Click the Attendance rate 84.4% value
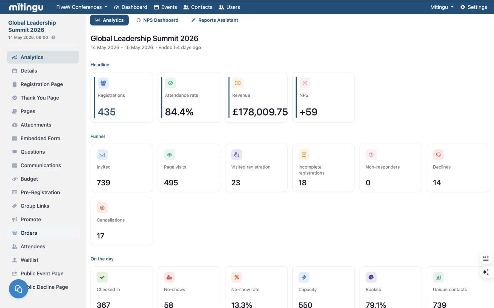 (x=179, y=112)
